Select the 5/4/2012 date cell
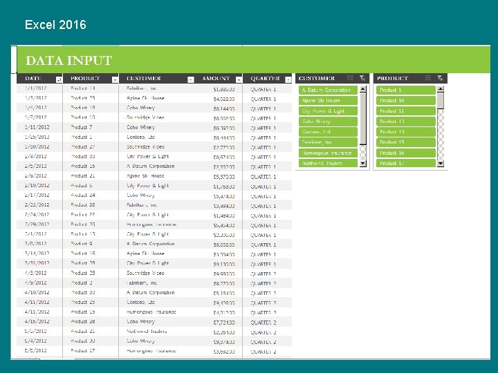Image resolution: width=498 pixels, height=373 pixels. (x=39, y=341)
